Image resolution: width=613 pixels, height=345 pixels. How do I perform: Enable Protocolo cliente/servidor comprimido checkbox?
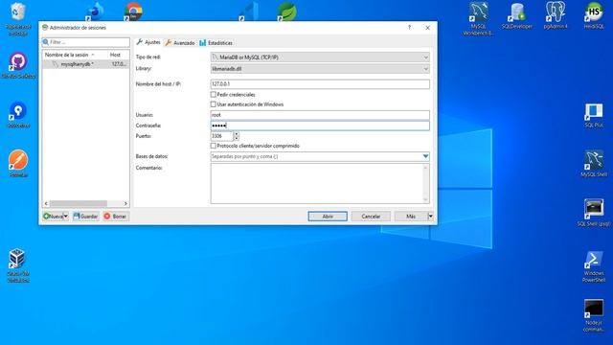pos(213,146)
